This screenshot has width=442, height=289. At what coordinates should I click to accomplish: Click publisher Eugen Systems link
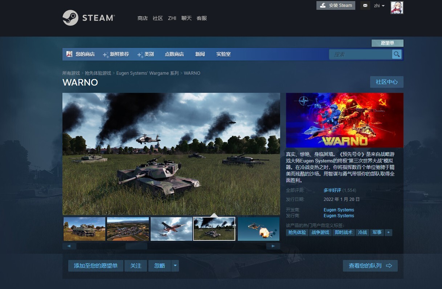coord(339,216)
